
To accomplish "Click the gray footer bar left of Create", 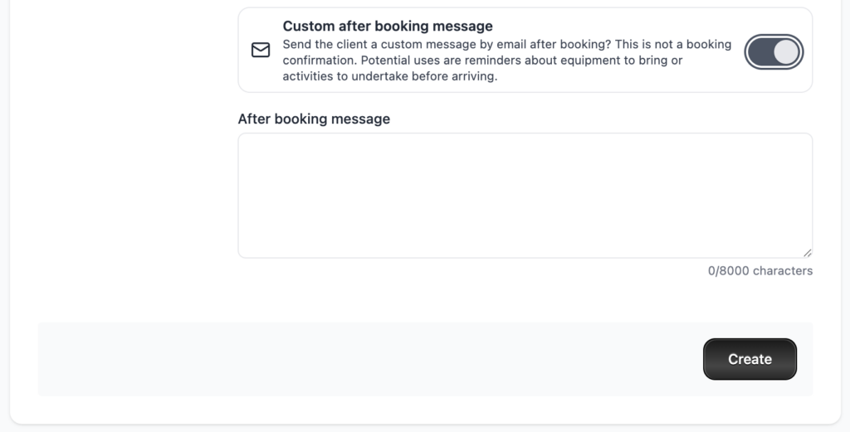I will (x=365, y=359).
